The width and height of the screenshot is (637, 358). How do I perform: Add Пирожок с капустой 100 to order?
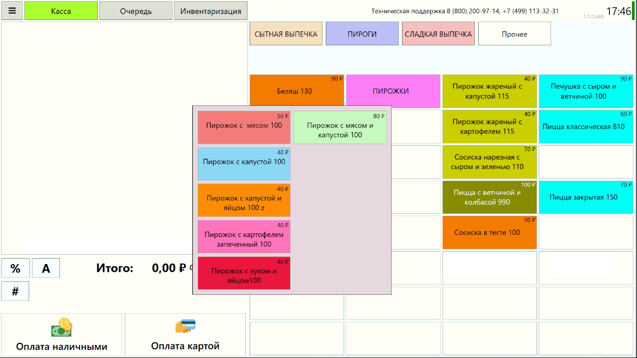click(x=244, y=164)
